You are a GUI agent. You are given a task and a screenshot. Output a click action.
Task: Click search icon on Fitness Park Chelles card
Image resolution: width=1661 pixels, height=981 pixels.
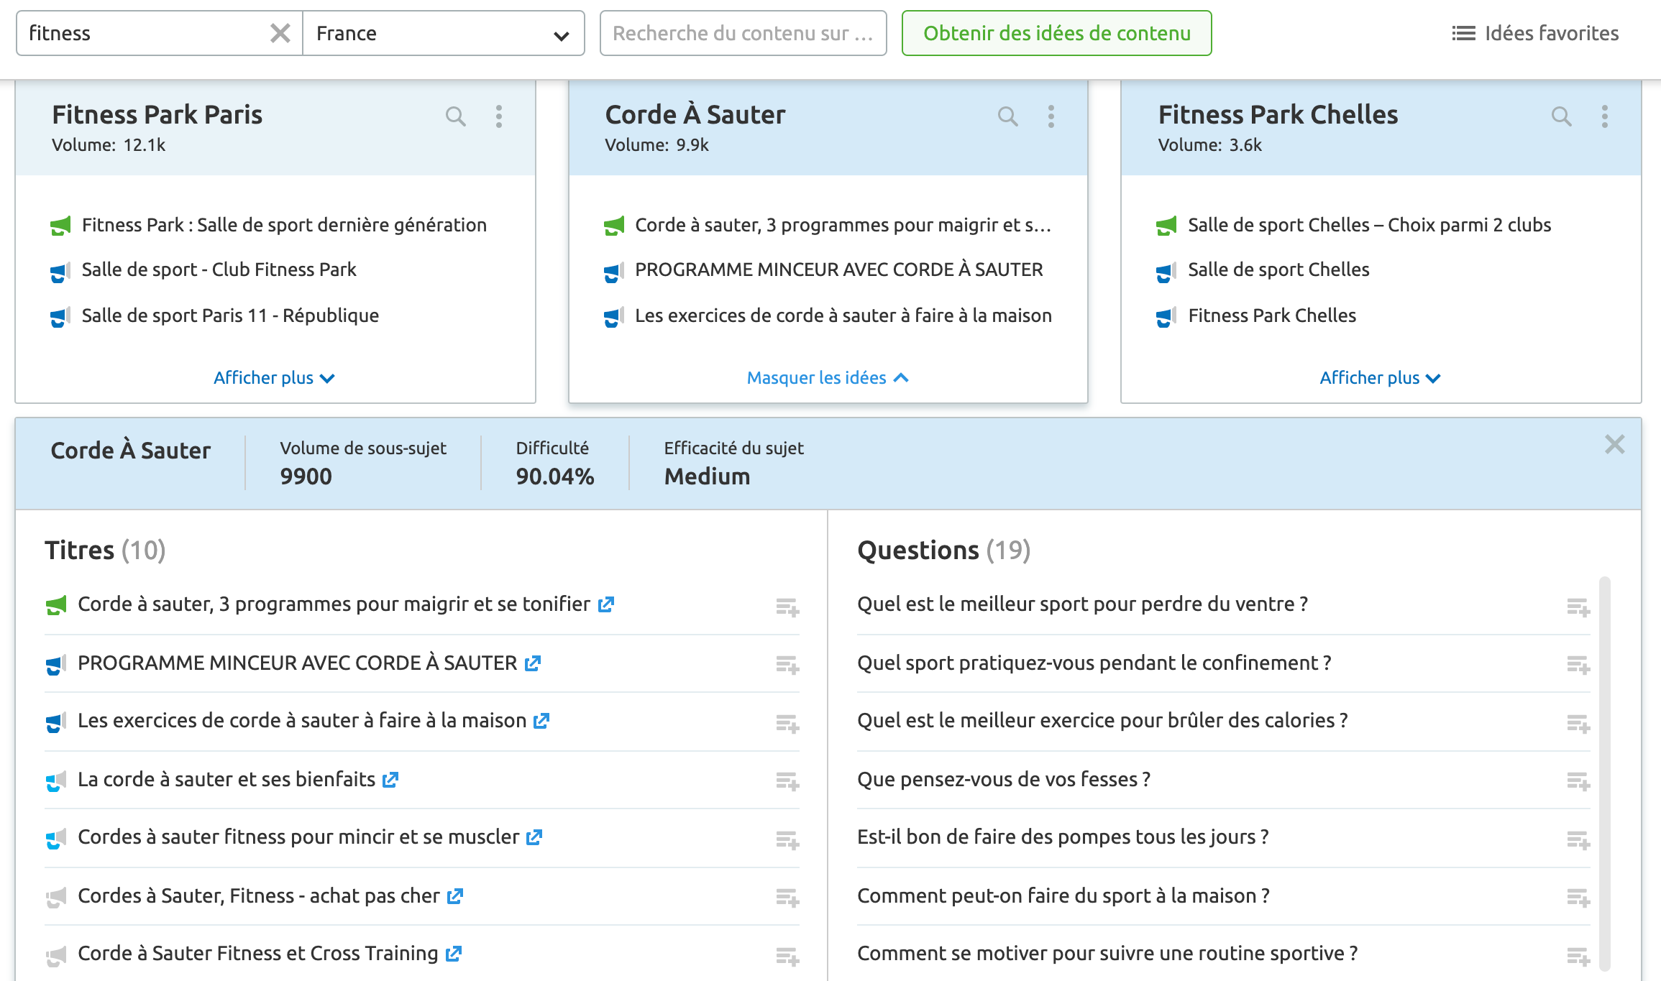(x=1561, y=116)
